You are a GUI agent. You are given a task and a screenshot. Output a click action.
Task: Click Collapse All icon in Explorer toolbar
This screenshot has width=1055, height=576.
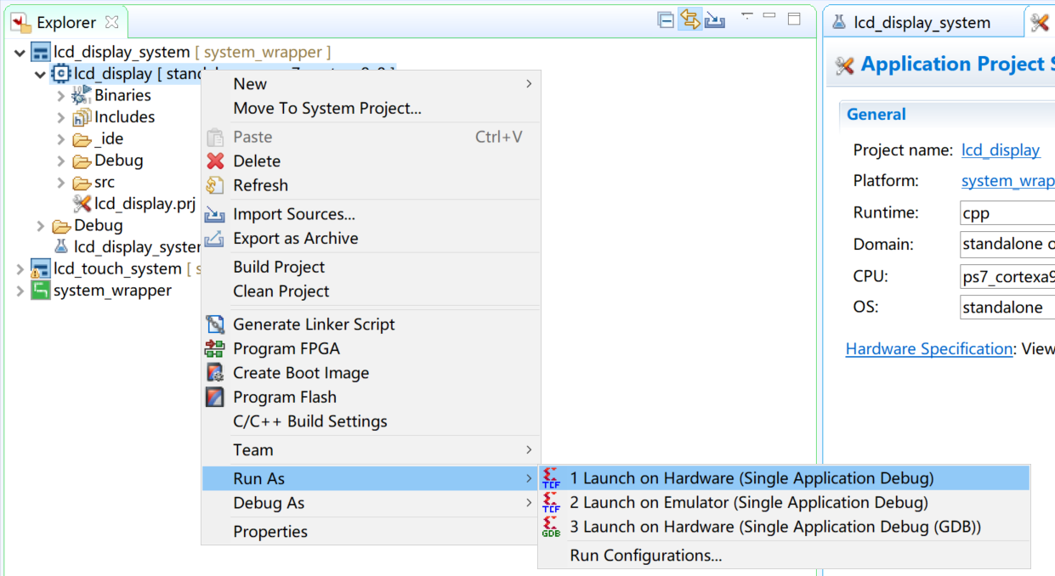click(666, 20)
